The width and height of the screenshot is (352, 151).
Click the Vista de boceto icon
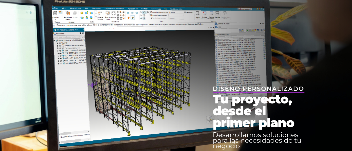(x=100, y=13)
